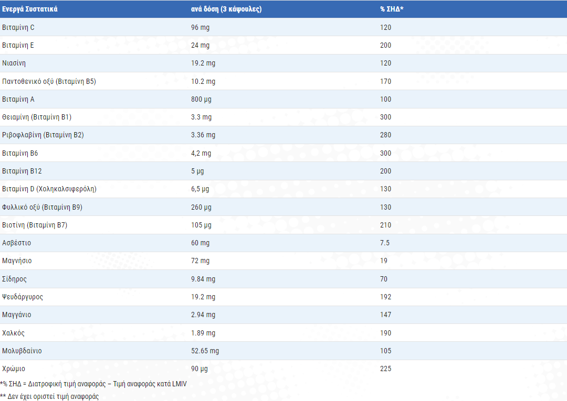Select the 'Ψευδάργυρος' row label

coord(23,297)
